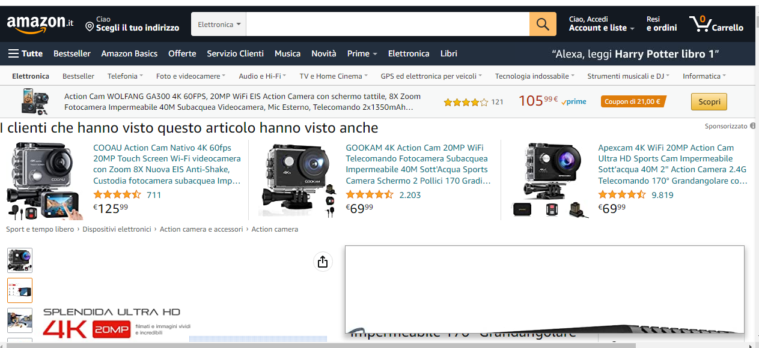This screenshot has height=348, width=759.
Task: Open the Action camera breadcrumb
Action: (x=275, y=229)
